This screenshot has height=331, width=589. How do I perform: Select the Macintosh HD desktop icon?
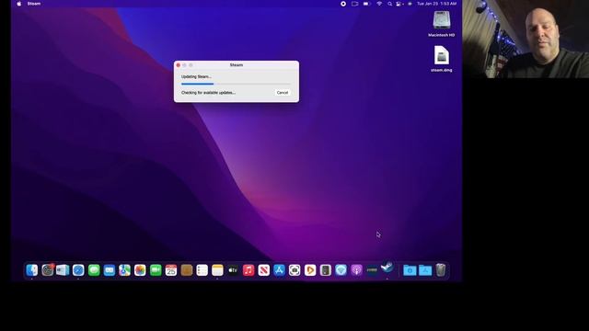click(x=442, y=24)
